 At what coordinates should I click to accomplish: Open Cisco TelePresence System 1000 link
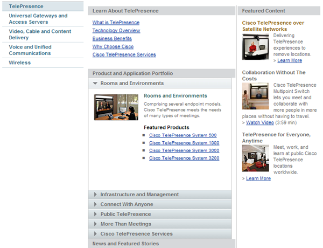(x=184, y=143)
